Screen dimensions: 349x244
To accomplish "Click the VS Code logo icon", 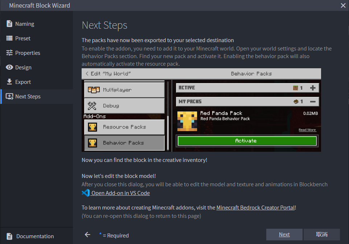I will click(x=86, y=193).
